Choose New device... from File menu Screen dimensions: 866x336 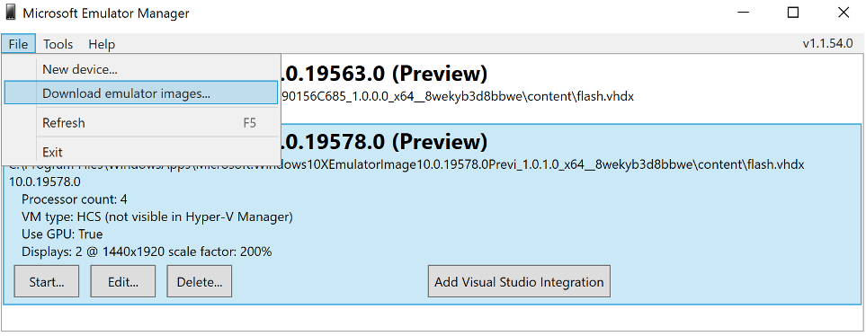[141, 69]
